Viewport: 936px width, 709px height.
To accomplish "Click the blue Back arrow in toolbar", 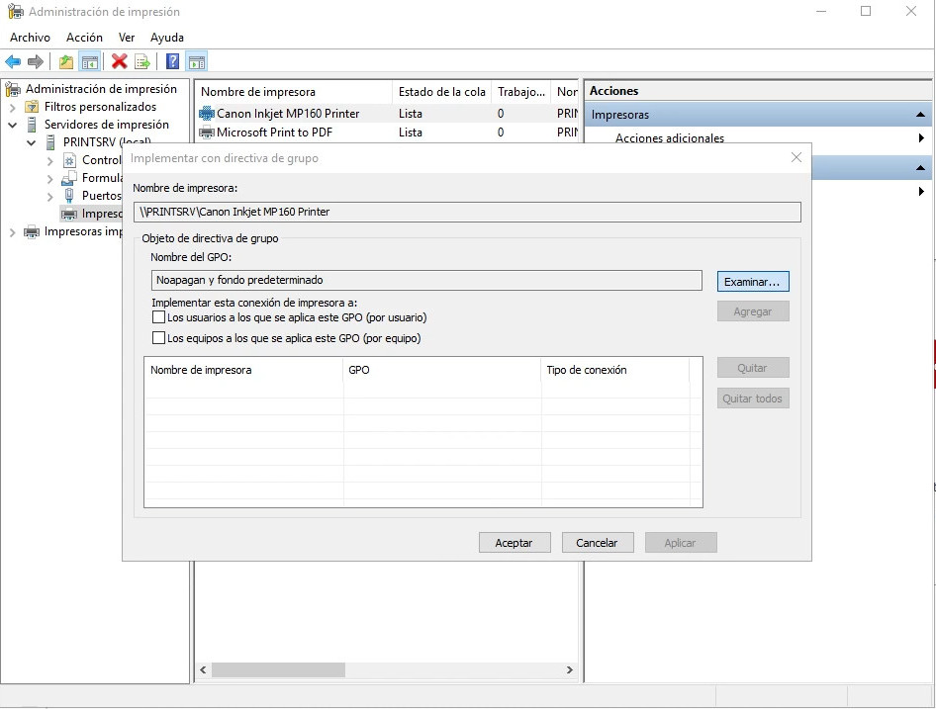I will point(13,62).
